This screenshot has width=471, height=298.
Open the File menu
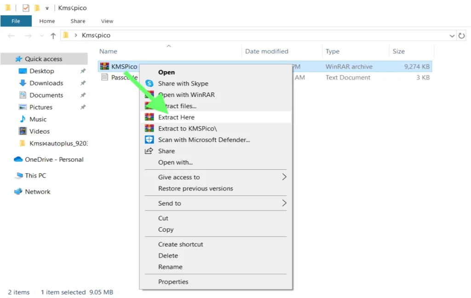16,21
